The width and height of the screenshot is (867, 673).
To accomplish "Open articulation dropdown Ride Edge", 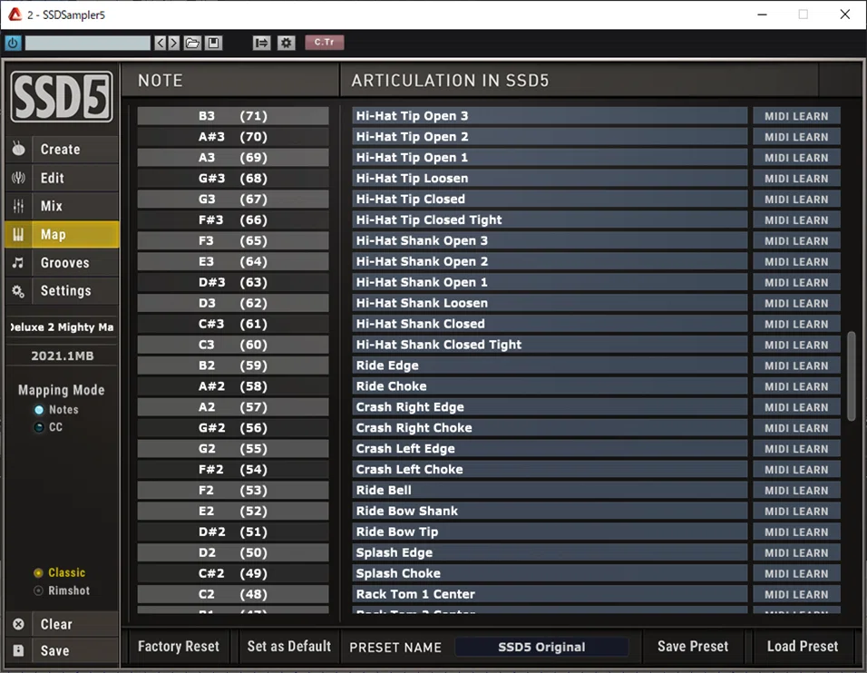I will [x=550, y=365].
